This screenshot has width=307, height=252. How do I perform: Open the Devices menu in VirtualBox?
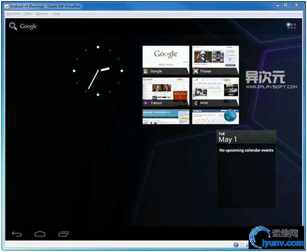click(x=42, y=14)
